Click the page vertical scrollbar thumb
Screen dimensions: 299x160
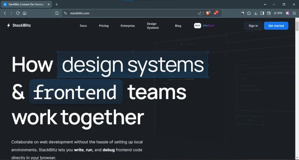(297, 26)
